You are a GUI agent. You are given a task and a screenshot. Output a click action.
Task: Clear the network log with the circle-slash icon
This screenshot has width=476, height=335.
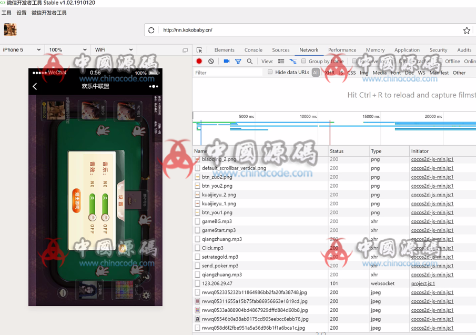(x=211, y=62)
